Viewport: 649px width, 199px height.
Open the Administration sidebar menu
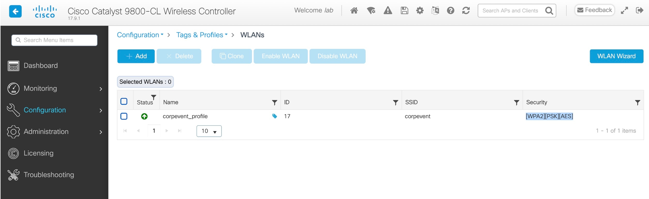pos(54,132)
